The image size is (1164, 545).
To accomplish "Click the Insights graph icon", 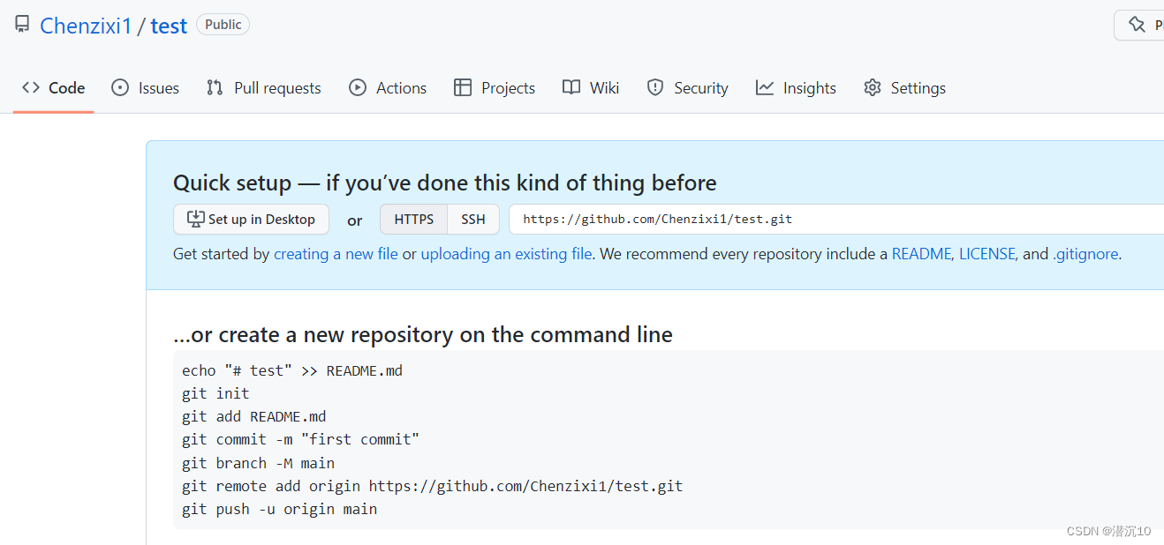I will click(x=765, y=87).
